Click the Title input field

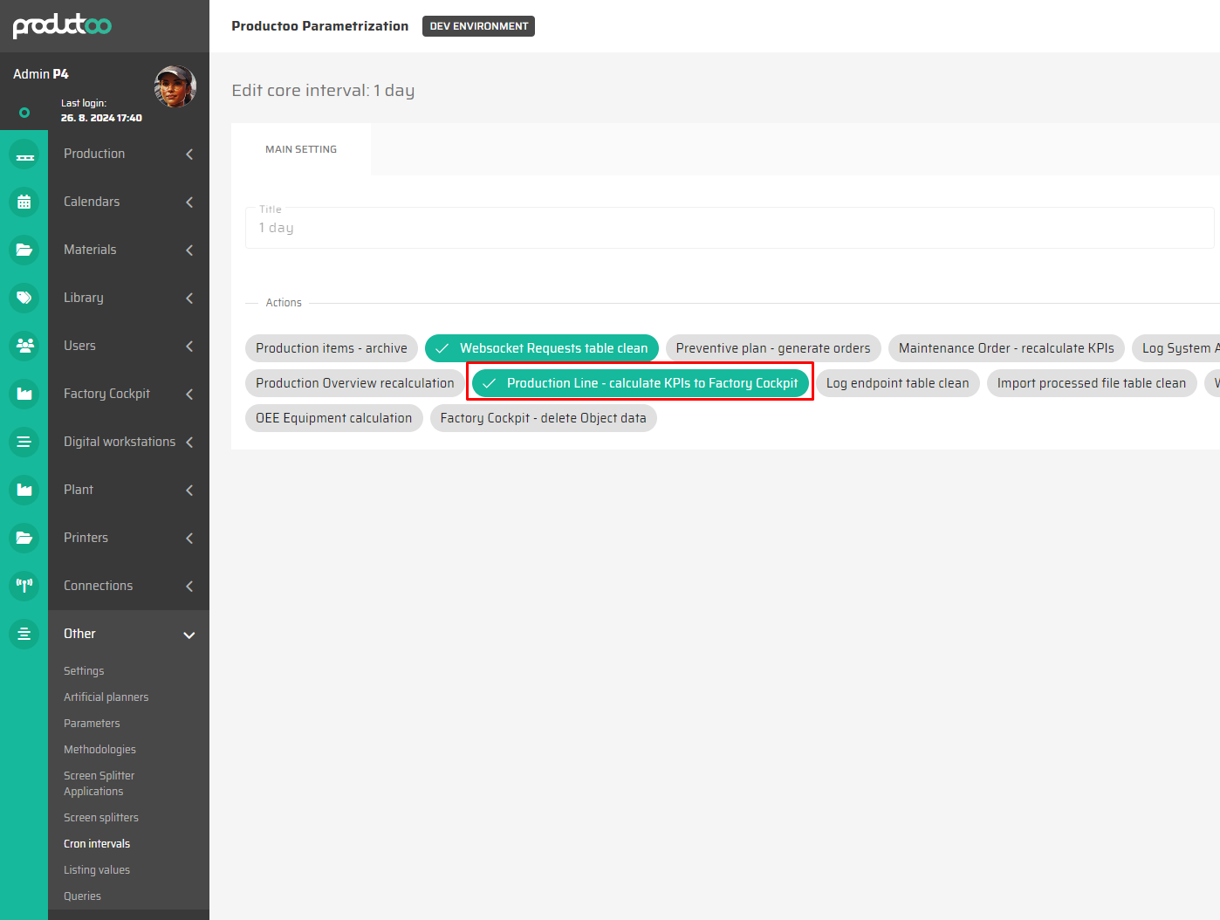coord(729,228)
